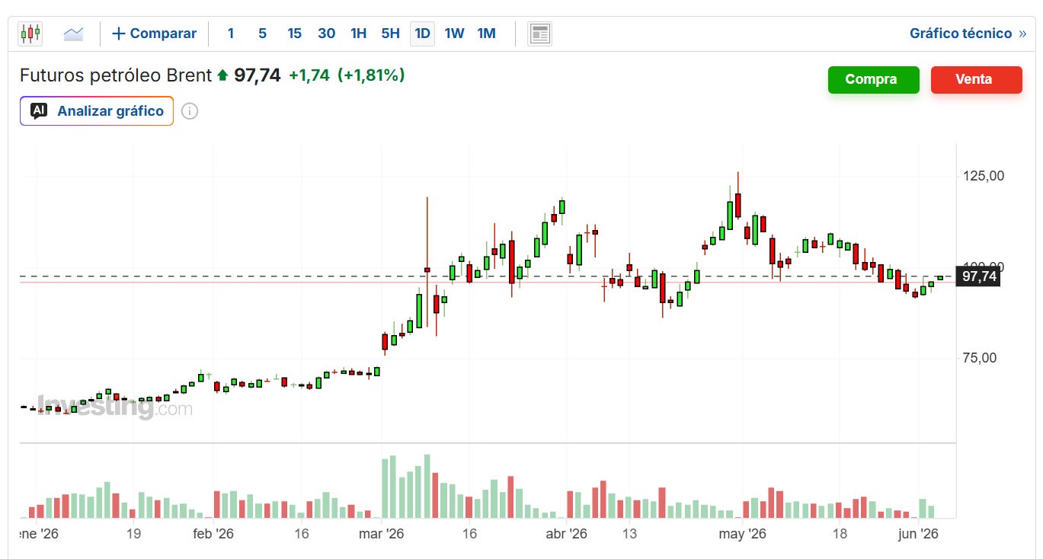Click the 75,00 price axis label
Viewport: 1043px width, 559px height.
coord(979,358)
